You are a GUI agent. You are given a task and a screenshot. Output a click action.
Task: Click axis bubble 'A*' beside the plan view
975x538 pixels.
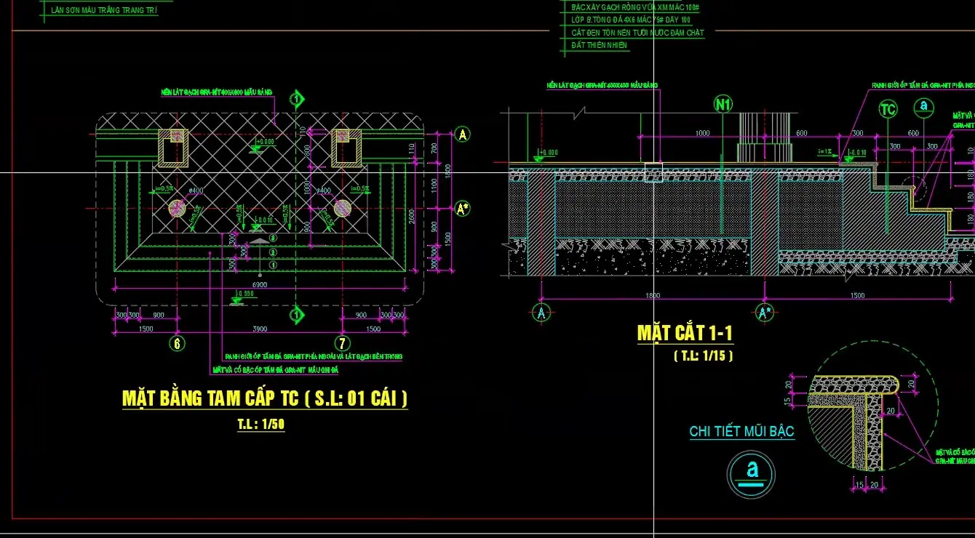(463, 209)
